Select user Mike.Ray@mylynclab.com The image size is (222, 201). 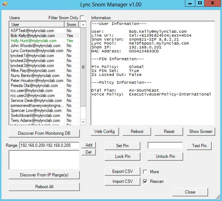pos(45,71)
